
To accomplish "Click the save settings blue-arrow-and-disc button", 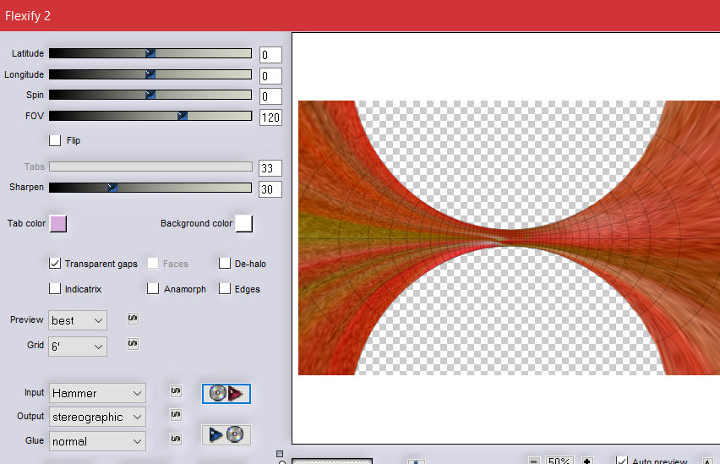I will (226, 434).
